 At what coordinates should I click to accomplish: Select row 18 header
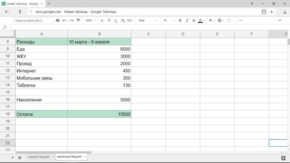pos(8,114)
